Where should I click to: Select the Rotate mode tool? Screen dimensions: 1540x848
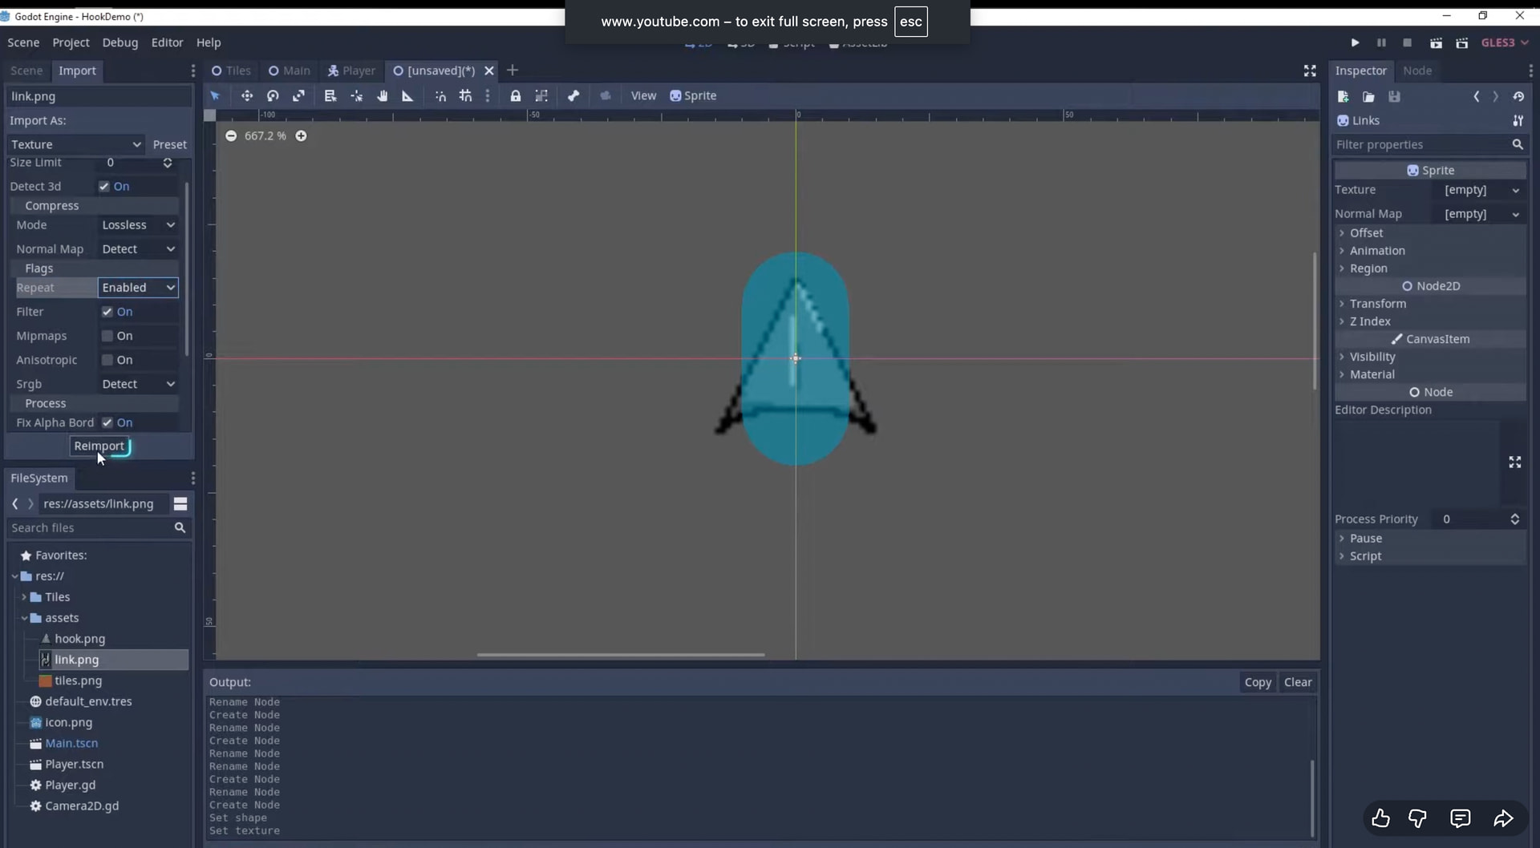click(x=273, y=96)
